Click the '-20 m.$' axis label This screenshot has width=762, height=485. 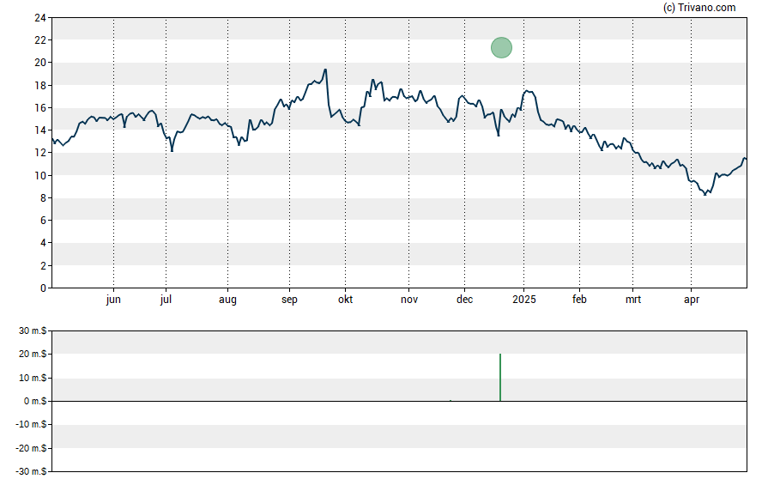(31, 449)
